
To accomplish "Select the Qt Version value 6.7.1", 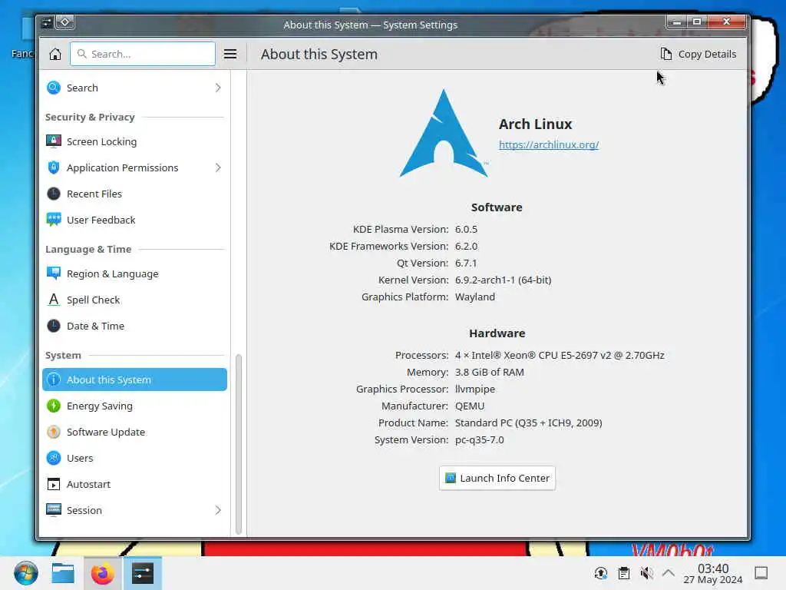I will tap(466, 263).
